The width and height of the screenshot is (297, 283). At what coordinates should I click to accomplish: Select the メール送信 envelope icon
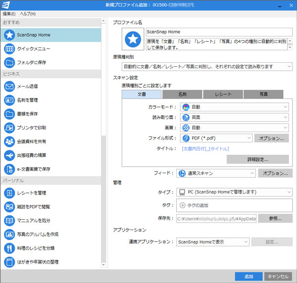[9, 86]
